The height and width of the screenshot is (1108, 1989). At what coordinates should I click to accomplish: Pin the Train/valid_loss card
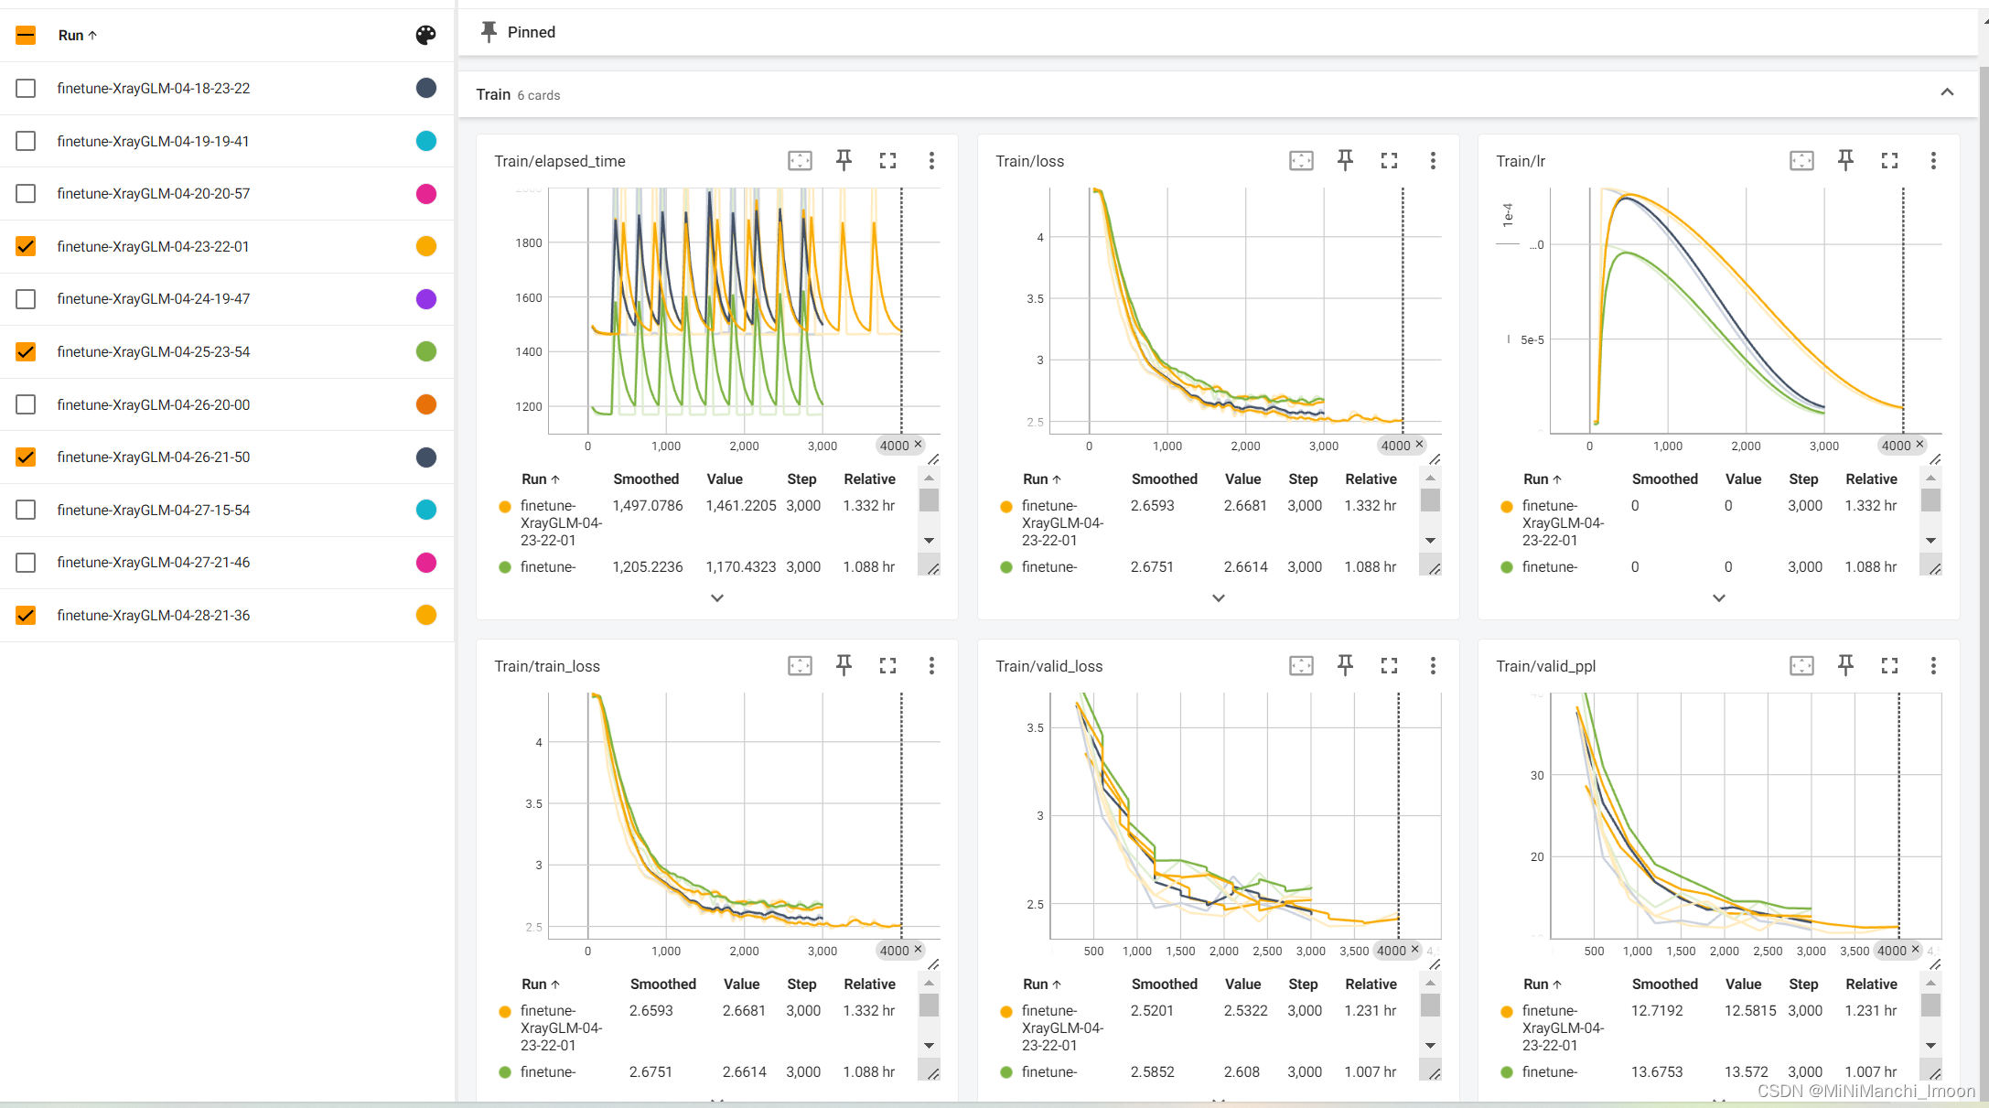1345,666
